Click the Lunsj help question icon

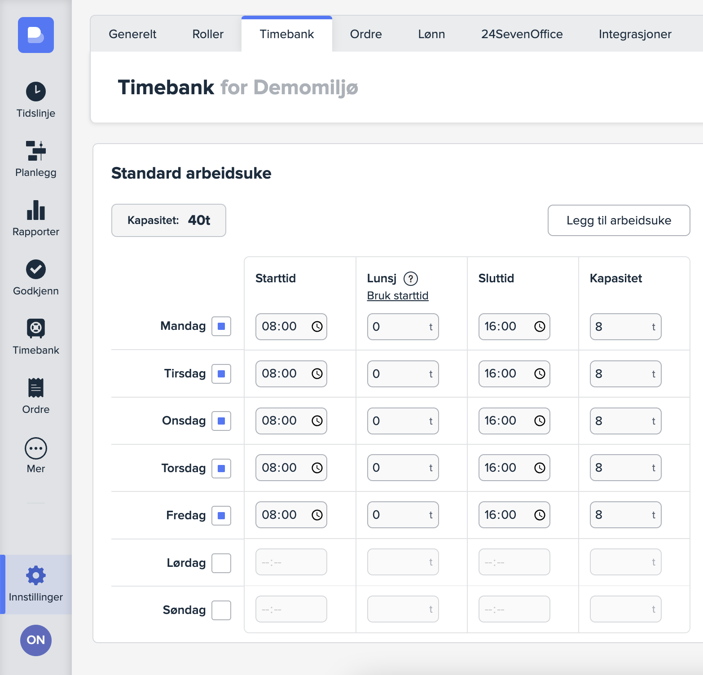tap(410, 279)
